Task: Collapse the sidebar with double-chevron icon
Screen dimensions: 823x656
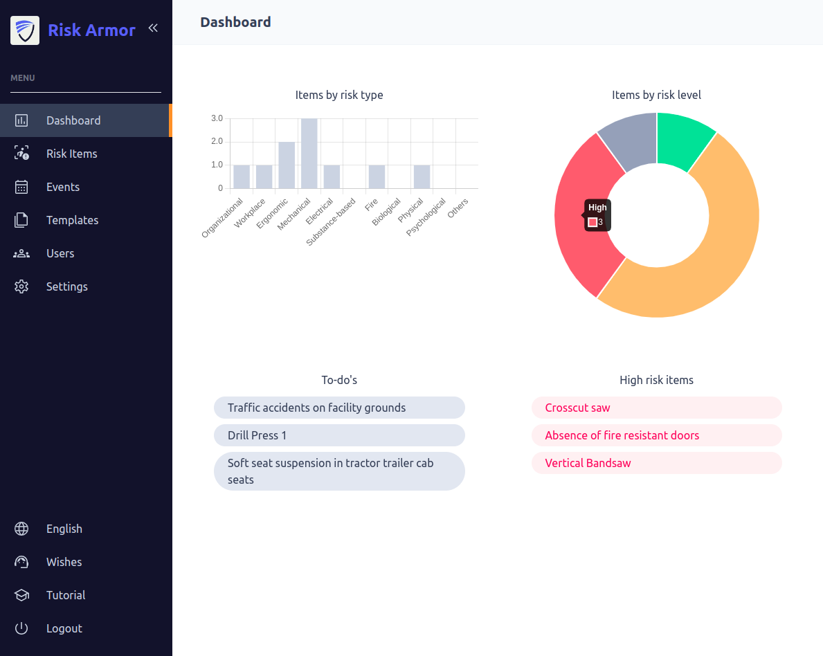Action: click(x=153, y=28)
